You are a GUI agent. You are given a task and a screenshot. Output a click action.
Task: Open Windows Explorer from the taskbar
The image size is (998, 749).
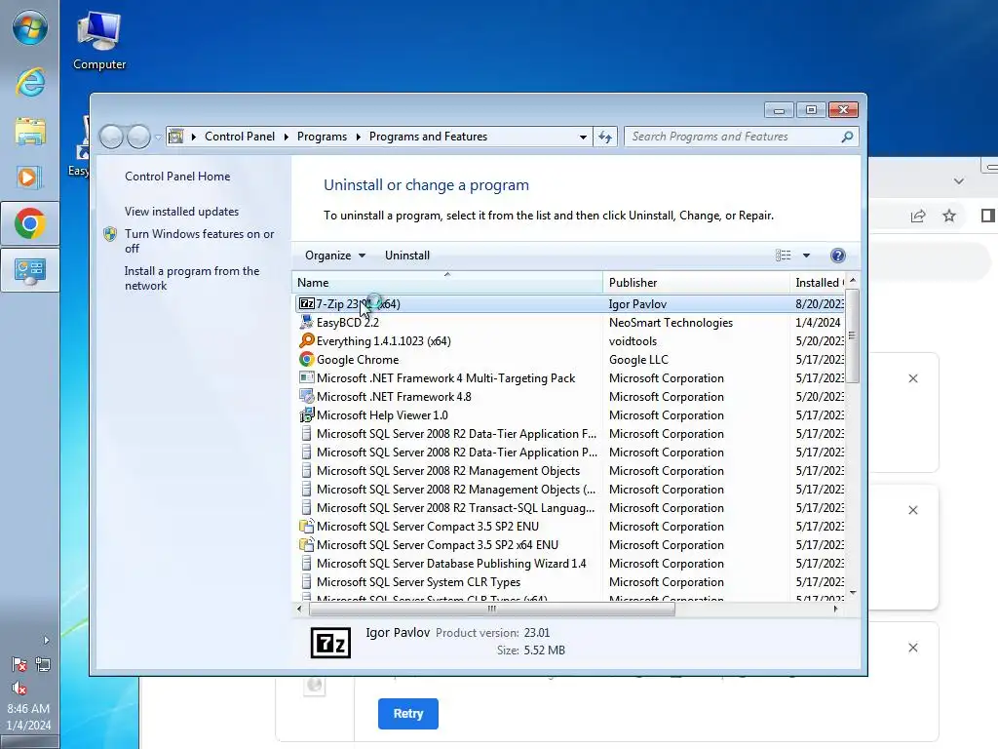30,132
